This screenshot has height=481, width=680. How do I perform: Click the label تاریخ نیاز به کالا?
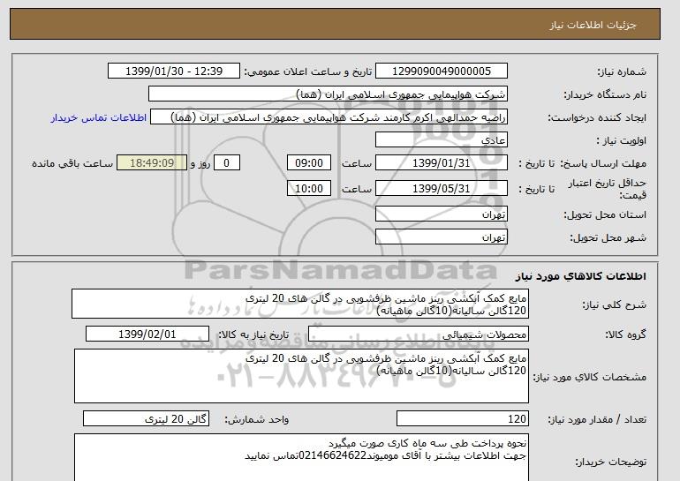pos(253,334)
